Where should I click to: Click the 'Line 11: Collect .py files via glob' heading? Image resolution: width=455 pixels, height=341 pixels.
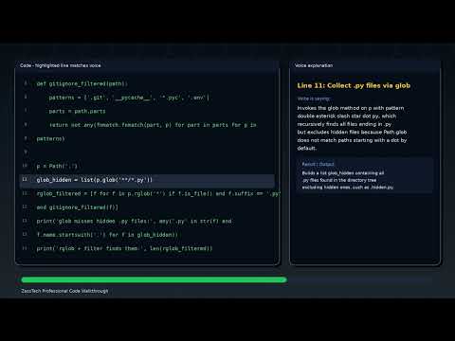[354, 85]
